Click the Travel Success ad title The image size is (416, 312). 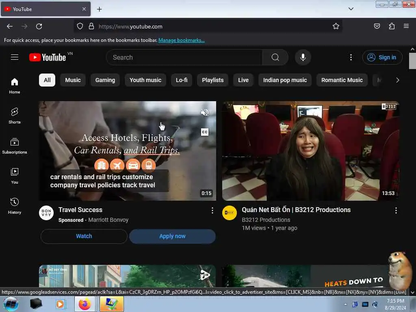[x=80, y=210]
